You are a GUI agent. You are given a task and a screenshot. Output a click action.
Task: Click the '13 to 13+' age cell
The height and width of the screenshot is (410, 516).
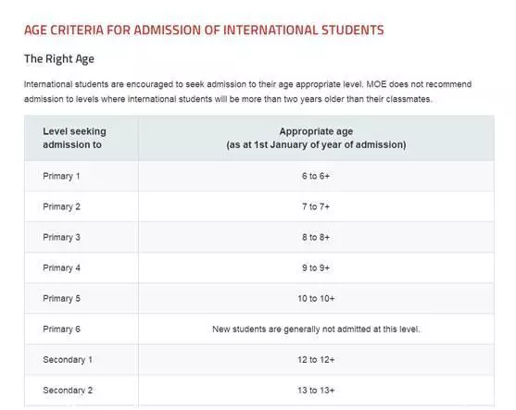click(x=316, y=391)
